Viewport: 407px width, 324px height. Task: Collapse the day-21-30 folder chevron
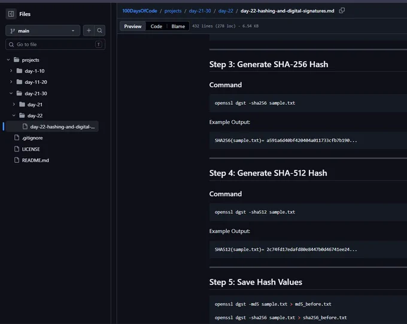click(x=11, y=93)
